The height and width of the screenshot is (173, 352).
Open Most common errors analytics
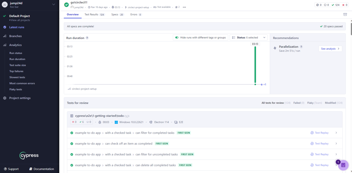[22, 84]
